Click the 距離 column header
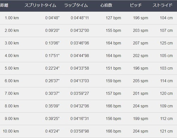177x138 pixels. coord(4,5)
